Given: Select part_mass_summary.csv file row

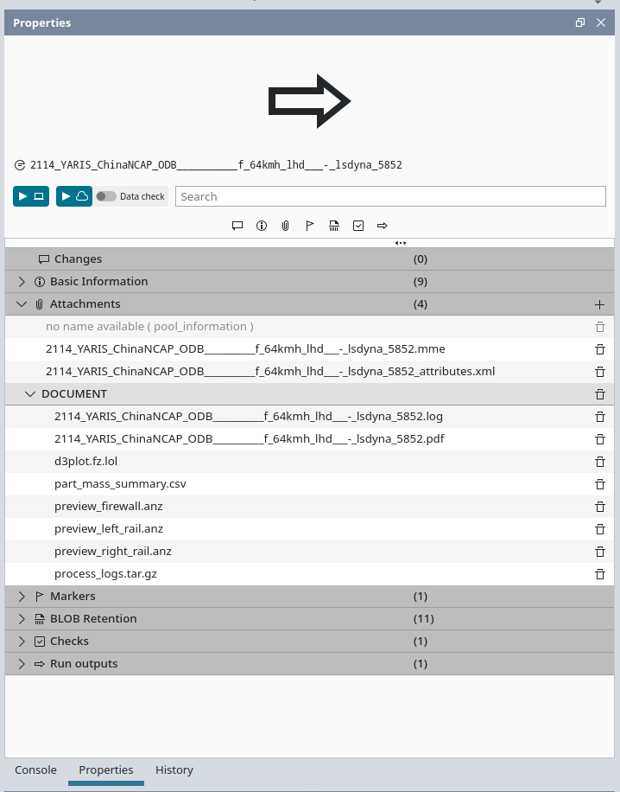Looking at the screenshot, I should click(x=309, y=484).
